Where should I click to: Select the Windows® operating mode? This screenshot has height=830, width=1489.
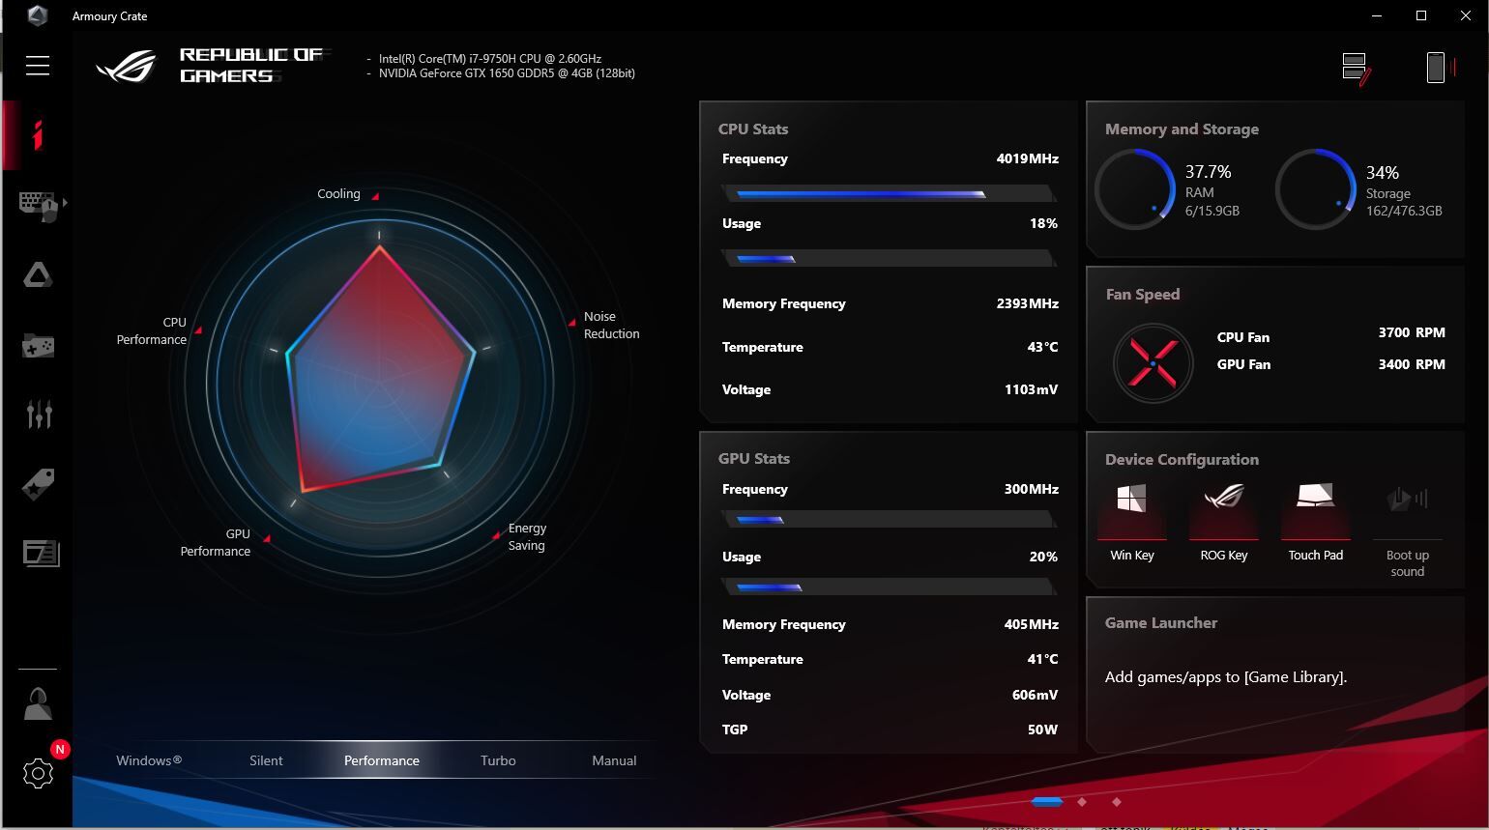(x=149, y=760)
